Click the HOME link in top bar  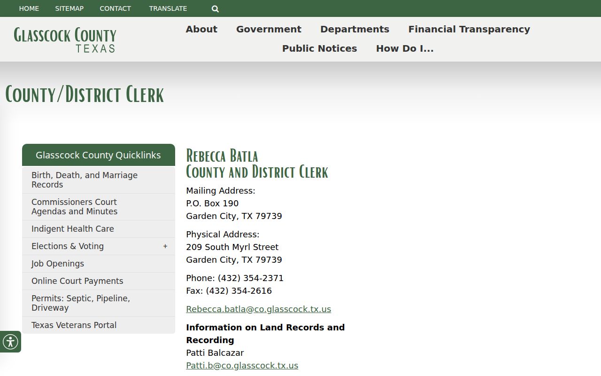[29, 8]
